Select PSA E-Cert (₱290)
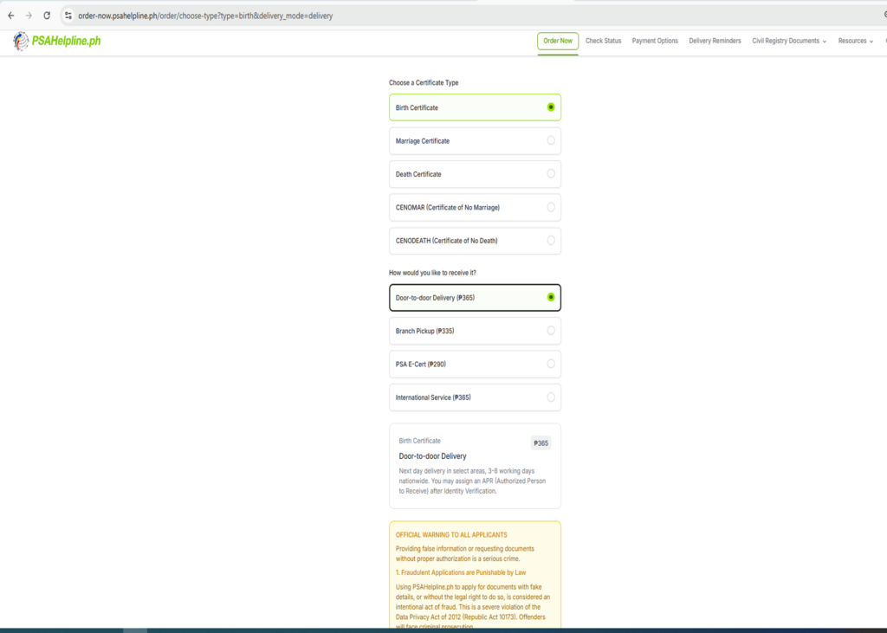Image resolution: width=887 pixels, height=633 pixels. [x=475, y=365]
